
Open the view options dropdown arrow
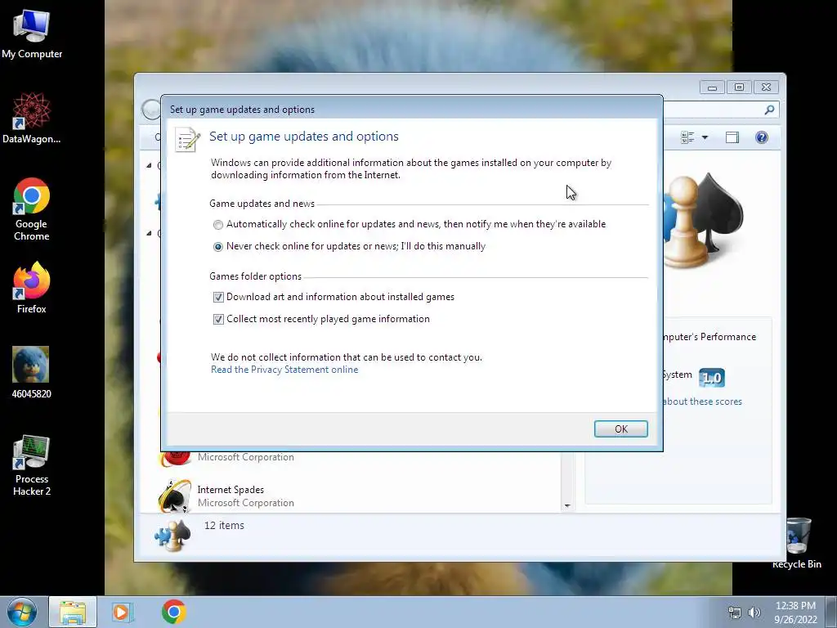(705, 137)
